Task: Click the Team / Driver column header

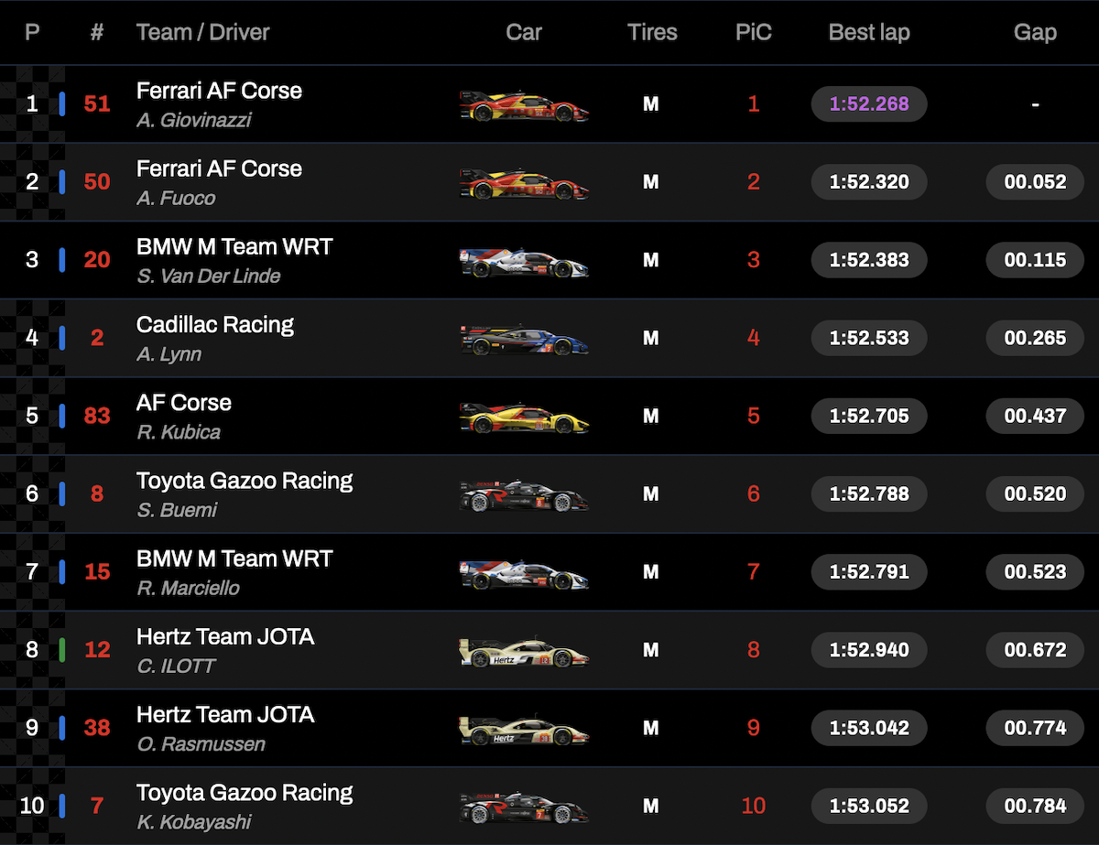Action: click(x=203, y=32)
